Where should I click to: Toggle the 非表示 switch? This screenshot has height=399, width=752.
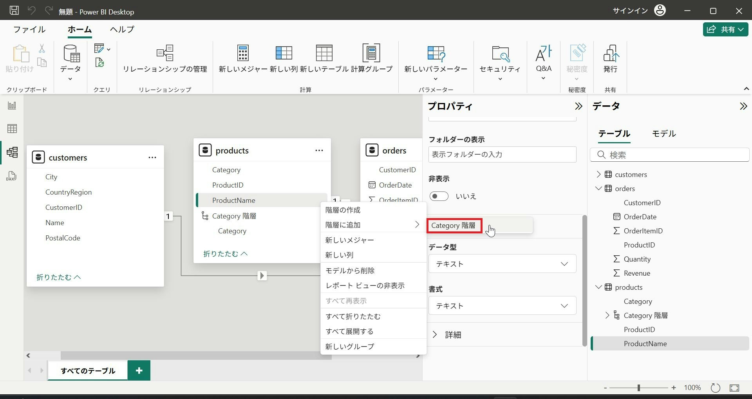(x=439, y=196)
